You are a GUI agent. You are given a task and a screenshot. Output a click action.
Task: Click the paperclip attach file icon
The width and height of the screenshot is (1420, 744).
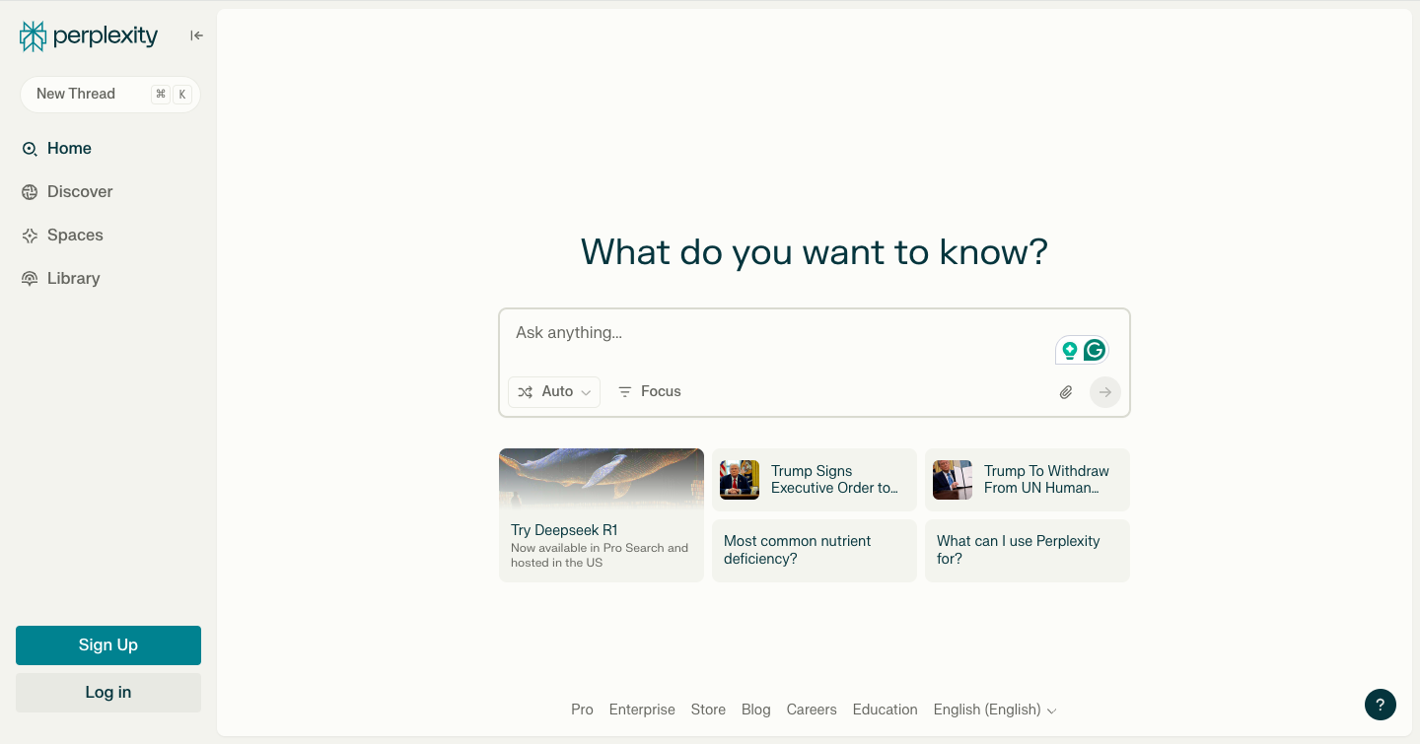coord(1066,392)
